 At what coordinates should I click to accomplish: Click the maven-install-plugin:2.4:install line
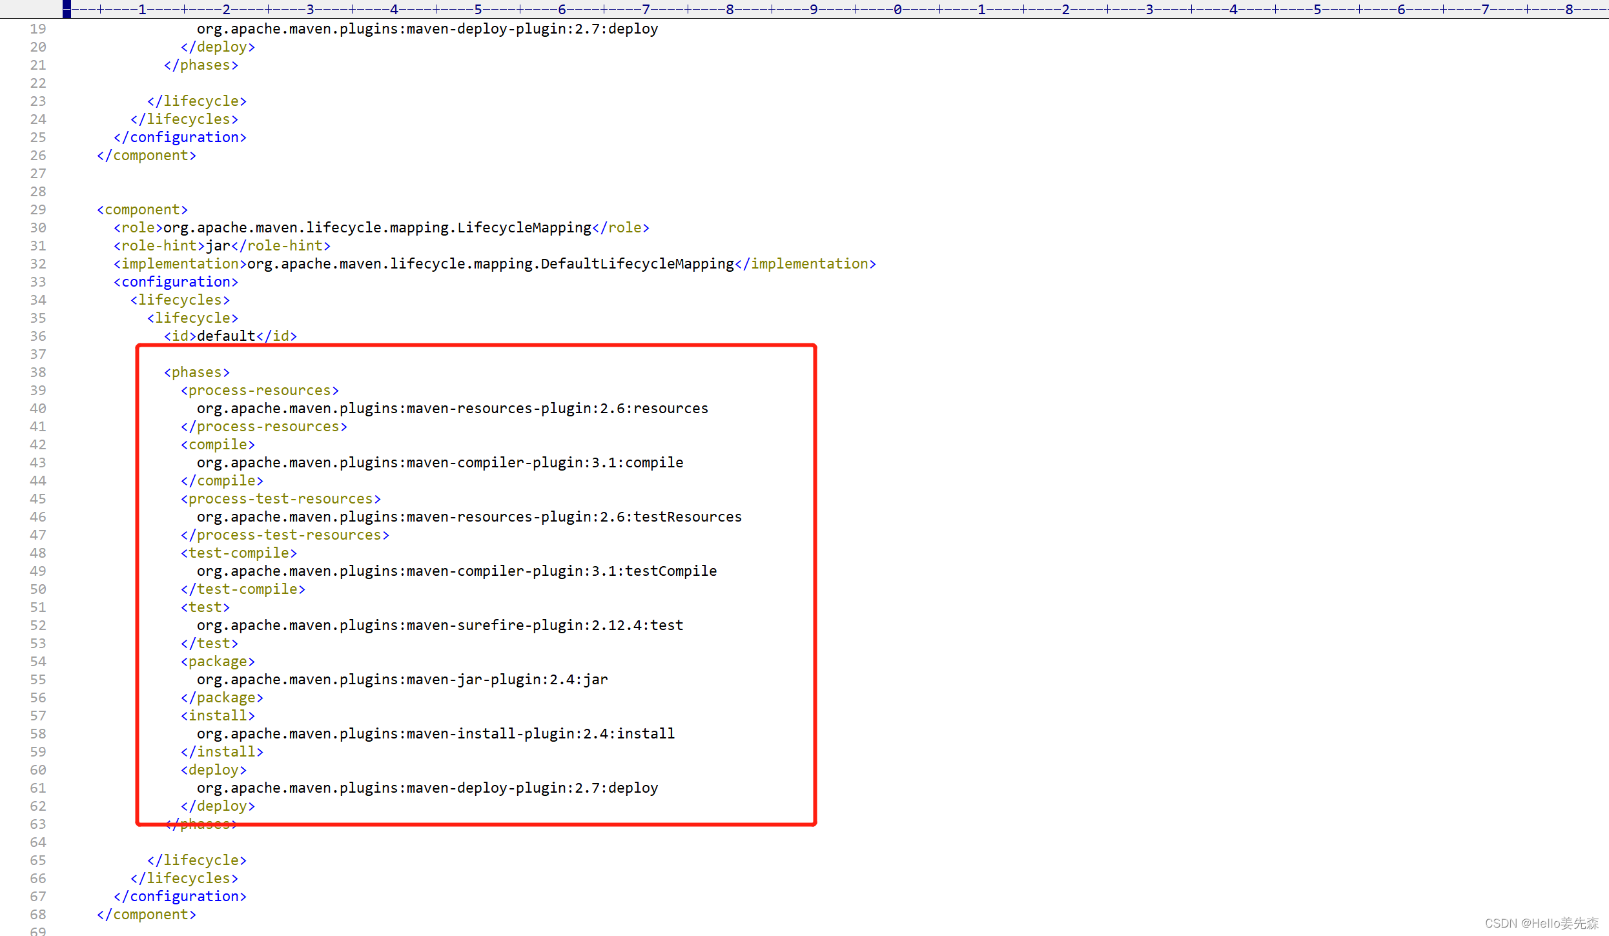(436, 734)
